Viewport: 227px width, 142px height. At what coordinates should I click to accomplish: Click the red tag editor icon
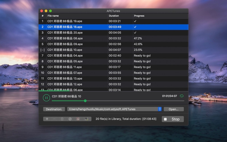click(x=78, y=119)
